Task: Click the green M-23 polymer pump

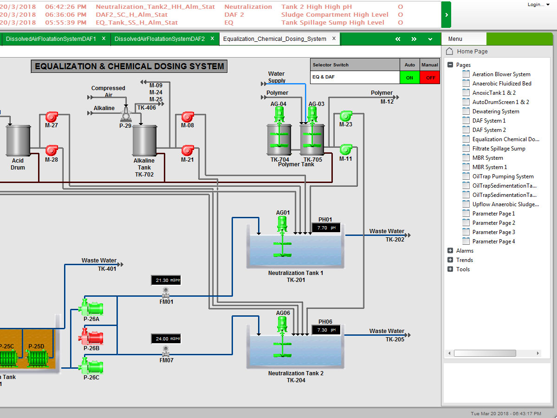Action: [x=345, y=116]
